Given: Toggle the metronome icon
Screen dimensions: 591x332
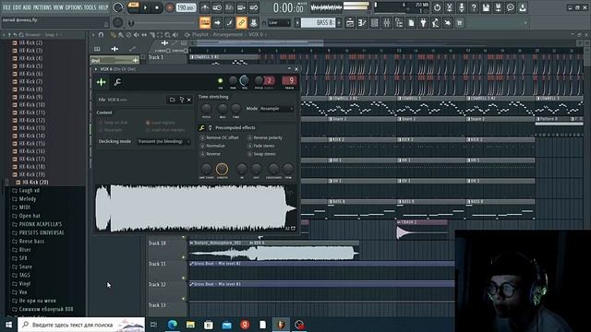Looking at the screenshot, I should (x=205, y=7).
